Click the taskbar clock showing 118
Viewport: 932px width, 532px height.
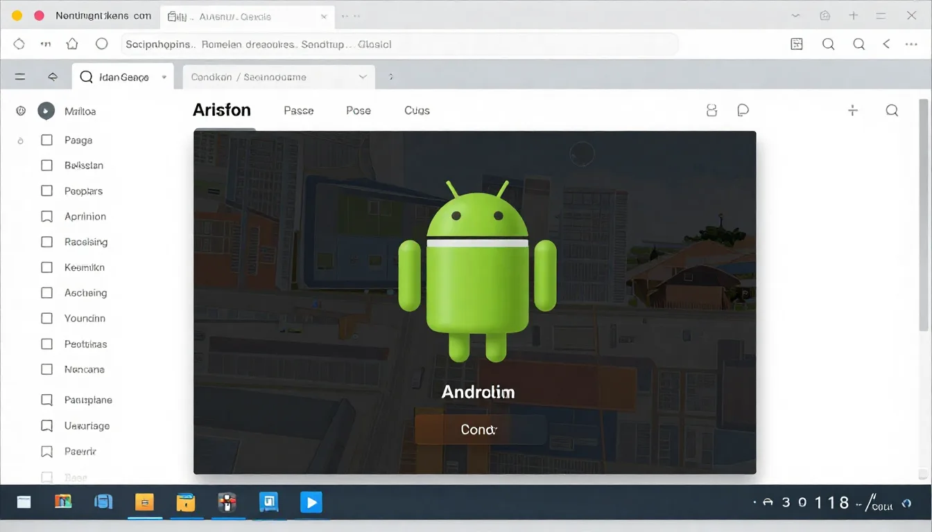pyautogui.click(x=832, y=502)
